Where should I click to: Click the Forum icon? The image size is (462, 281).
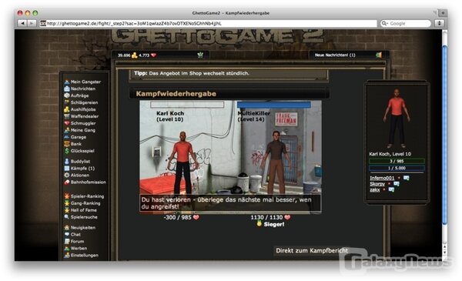tap(67, 241)
